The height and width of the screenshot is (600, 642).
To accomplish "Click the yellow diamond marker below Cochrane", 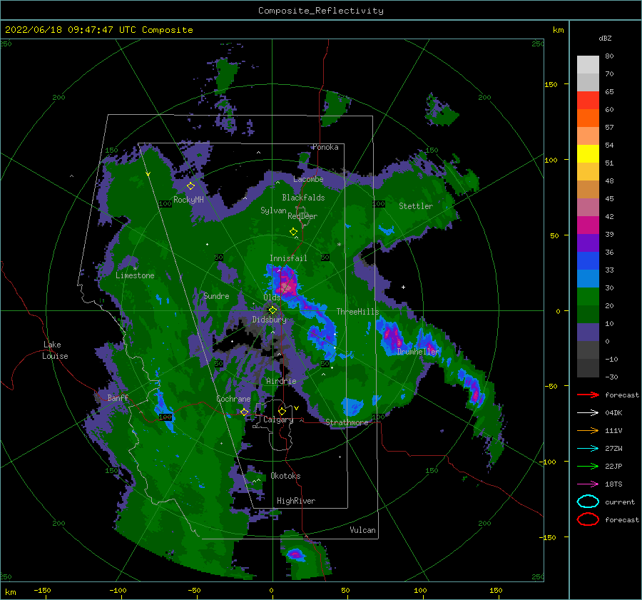I will pos(244,412).
